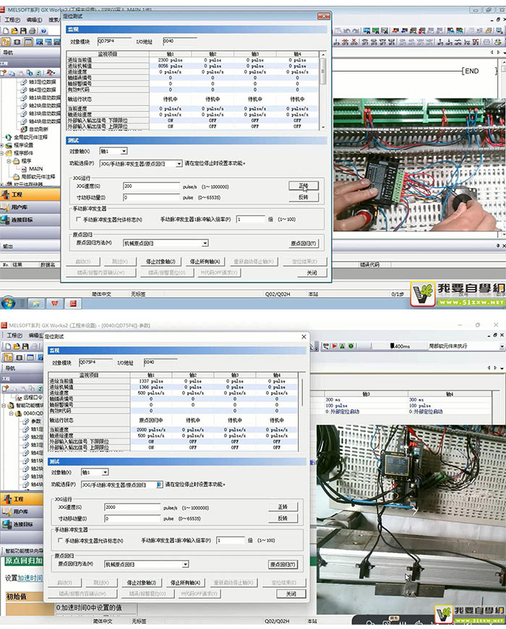Open origin return method dropdown in upper dialog
This screenshot has height=629, width=506.
[205, 243]
